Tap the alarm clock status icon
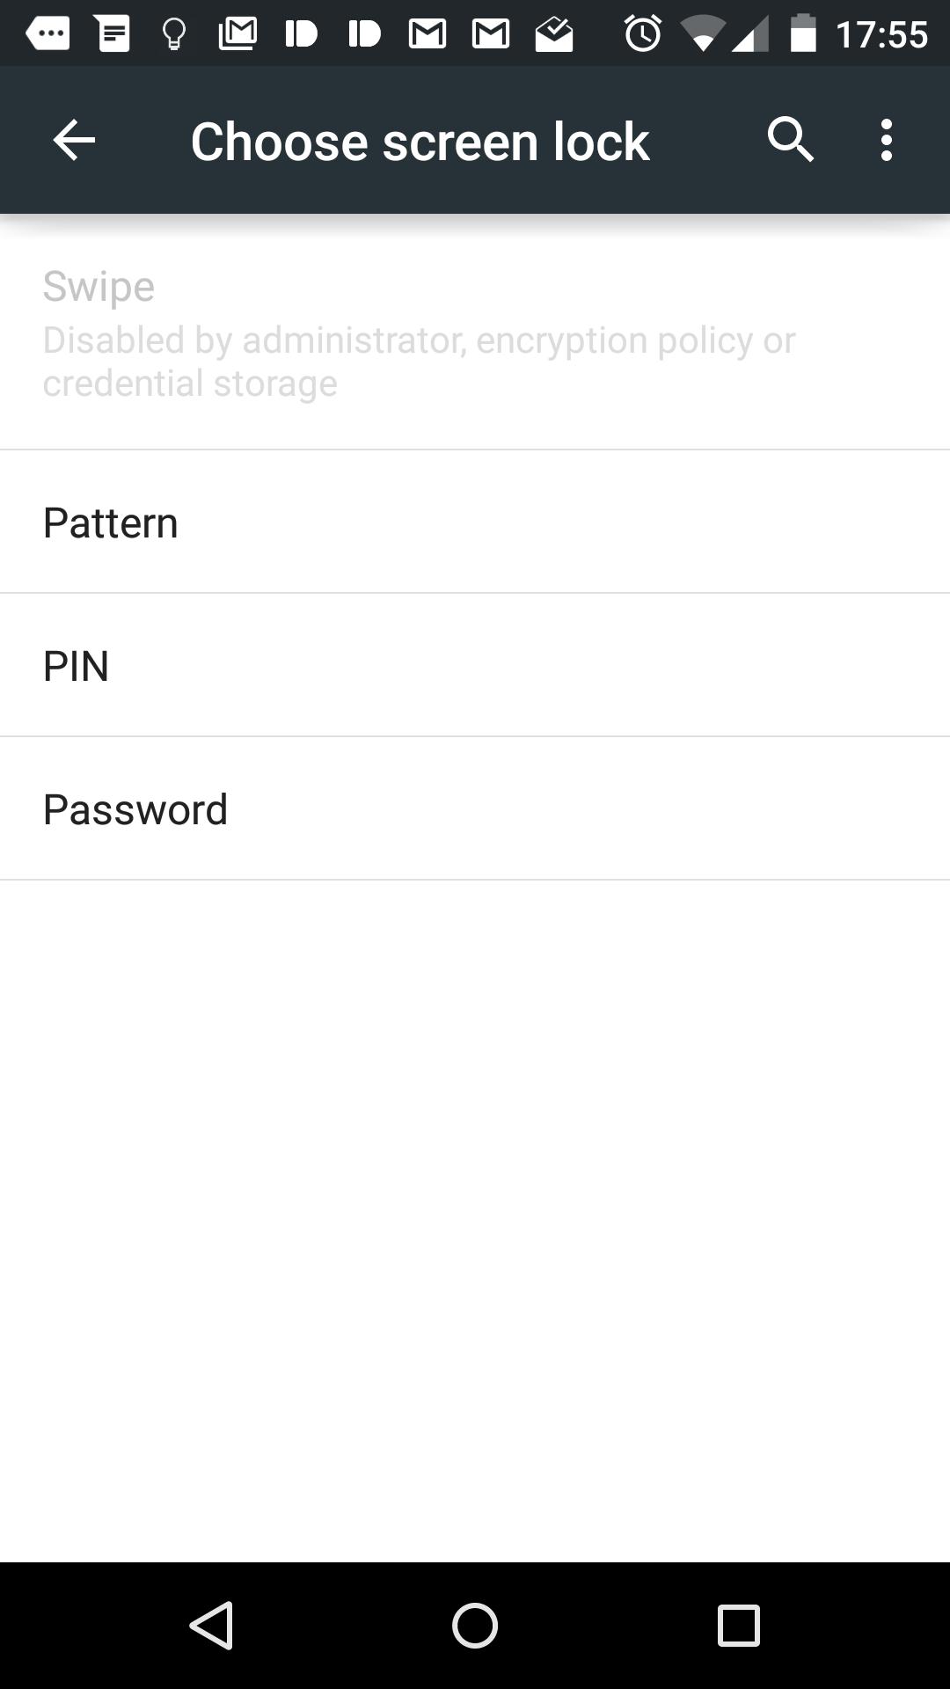This screenshot has height=1689, width=950. (643, 35)
